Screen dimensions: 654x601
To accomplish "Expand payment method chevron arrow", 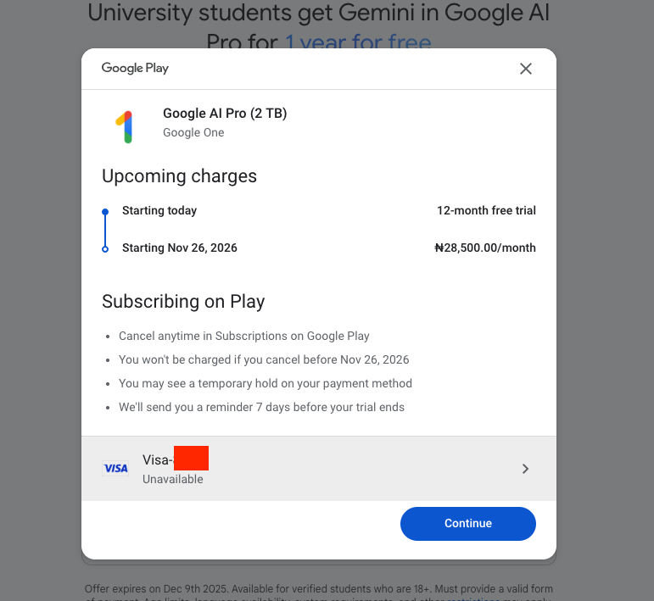I will [x=525, y=469].
